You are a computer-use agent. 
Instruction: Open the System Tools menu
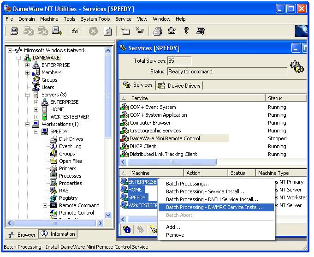point(95,19)
